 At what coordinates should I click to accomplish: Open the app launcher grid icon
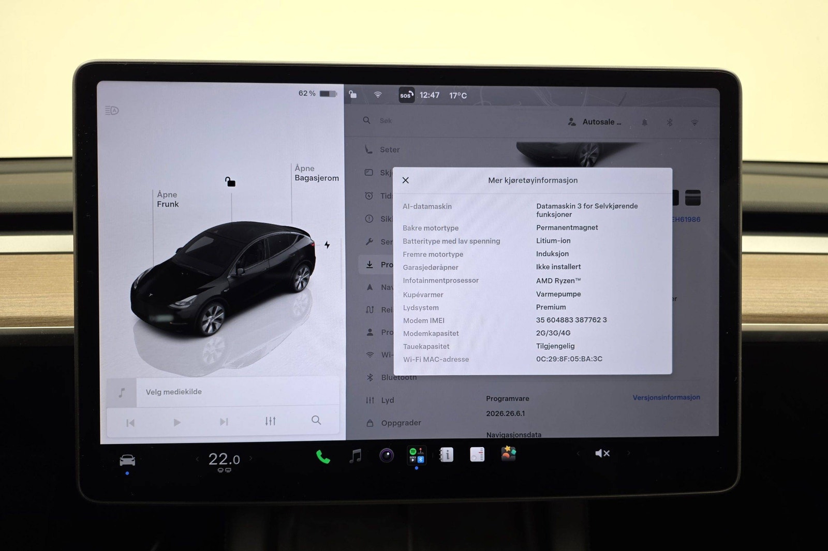coord(417,455)
